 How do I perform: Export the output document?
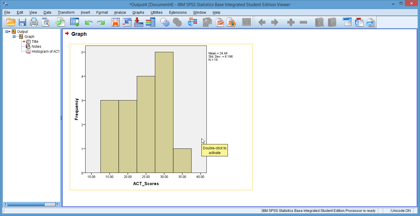tap(60, 22)
